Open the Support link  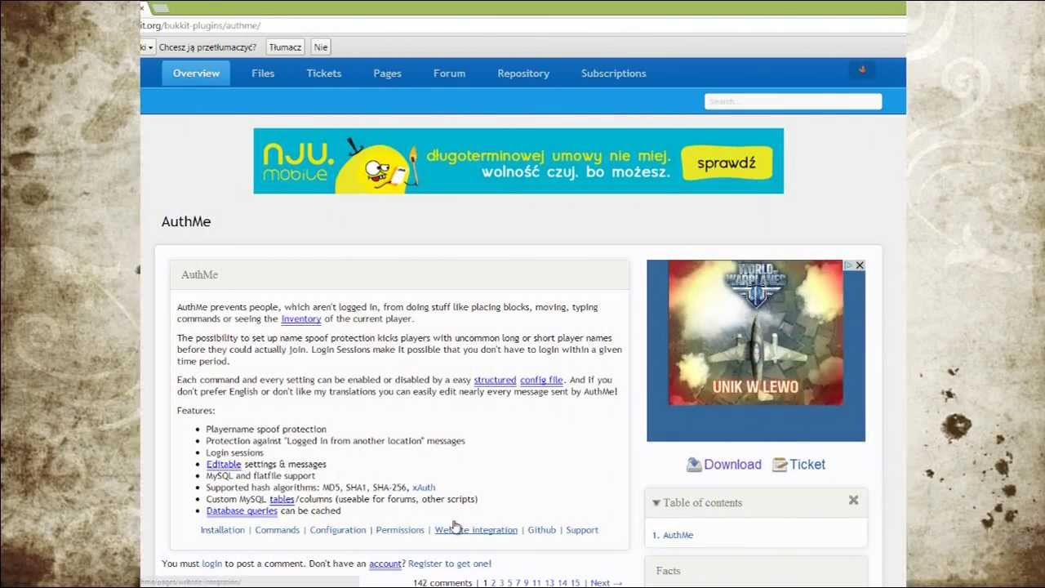[x=582, y=530]
